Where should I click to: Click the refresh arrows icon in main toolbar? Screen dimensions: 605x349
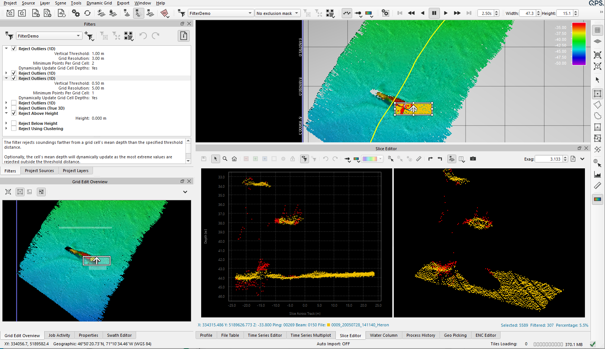[87, 13]
